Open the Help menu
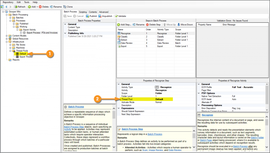This screenshot has width=270, height=153. pos(35,2)
